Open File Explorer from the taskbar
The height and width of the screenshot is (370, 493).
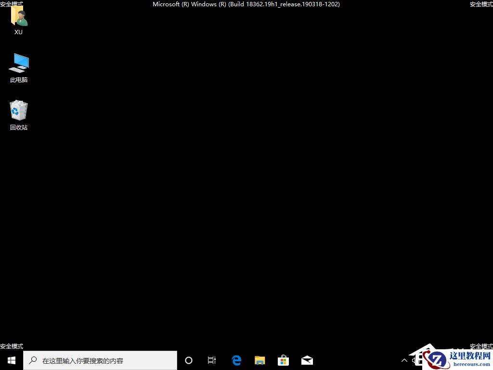pos(259,360)
